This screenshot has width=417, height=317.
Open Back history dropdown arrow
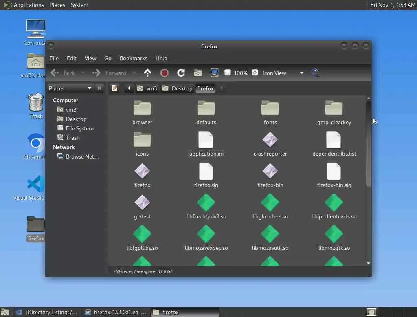point(83,73)
